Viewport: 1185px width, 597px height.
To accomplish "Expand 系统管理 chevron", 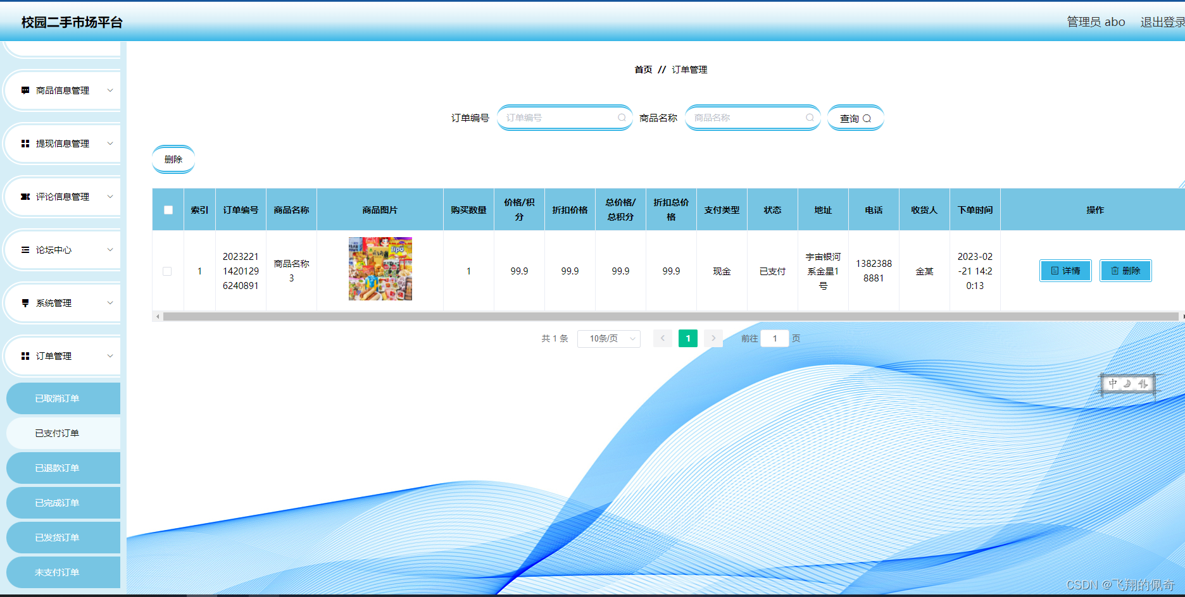I will 110,303.
